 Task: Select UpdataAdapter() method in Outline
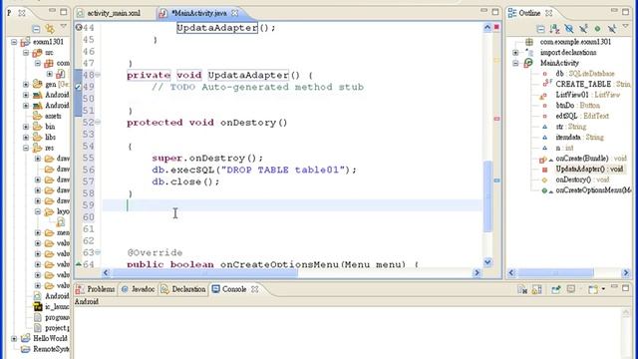pyautogui.click(x=582, y=169)
